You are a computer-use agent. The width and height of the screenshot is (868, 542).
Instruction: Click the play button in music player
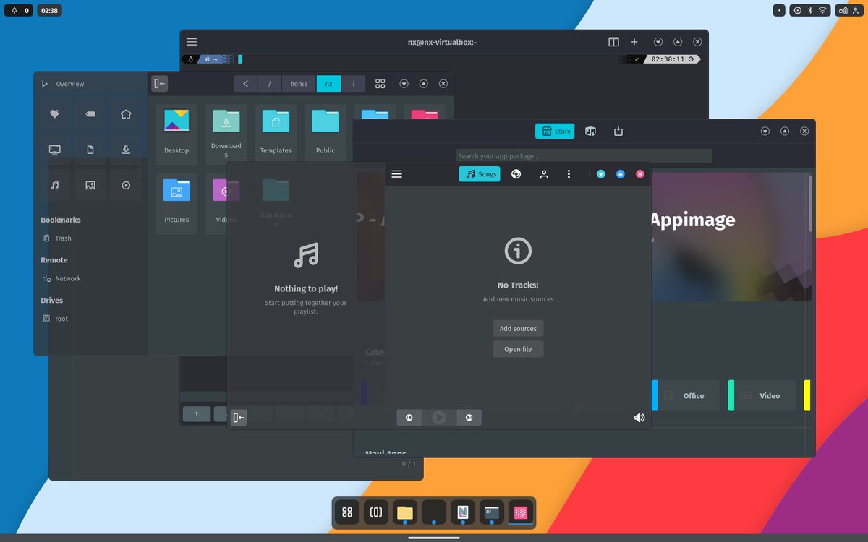(x=439, y=418)
